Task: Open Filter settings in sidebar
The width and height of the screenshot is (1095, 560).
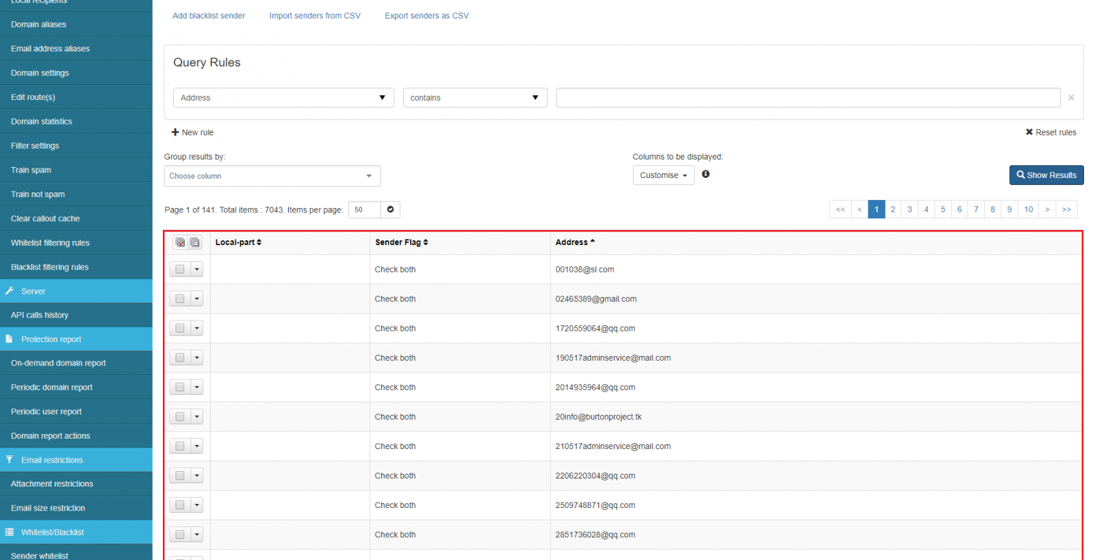Action: click(76, 146)
